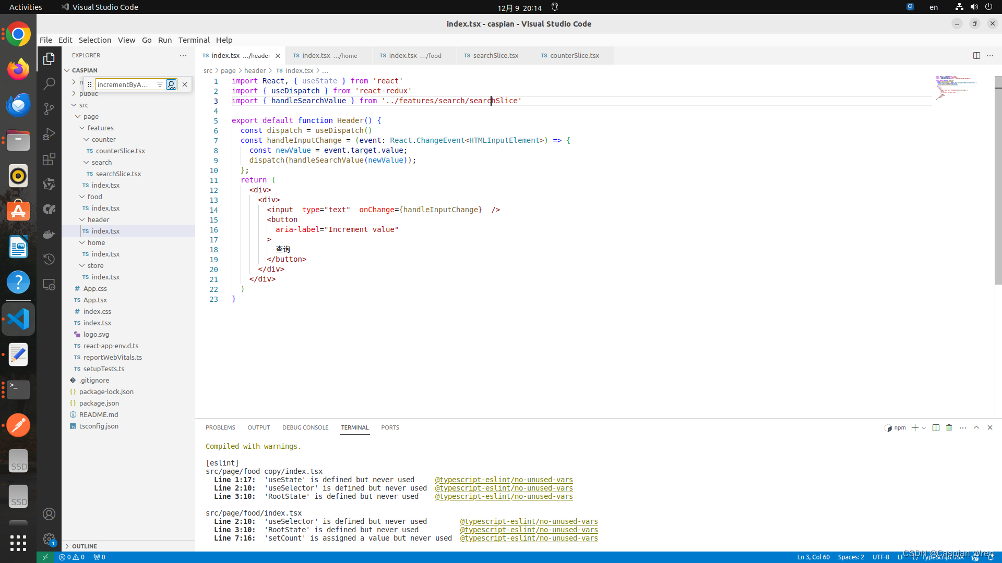The image size is (1002, 563).
Task: Open the Terminal menu
Action: [x=194, y=40]
